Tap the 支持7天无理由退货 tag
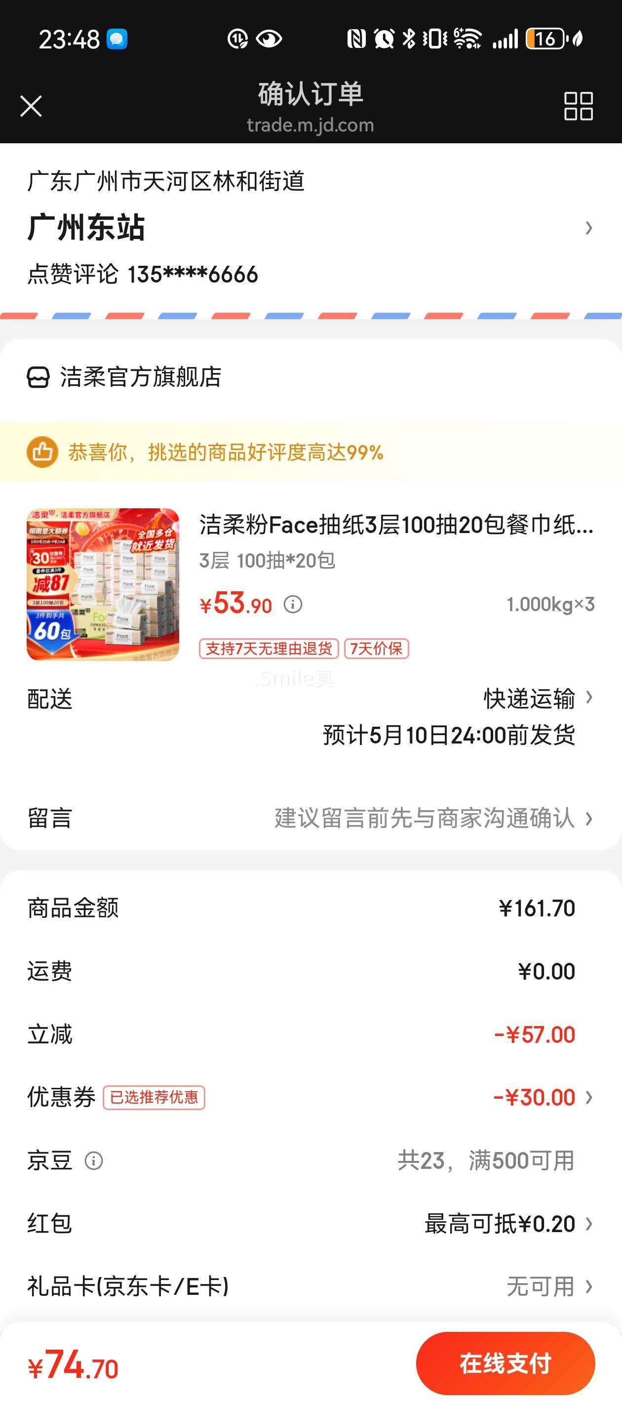 269,649
